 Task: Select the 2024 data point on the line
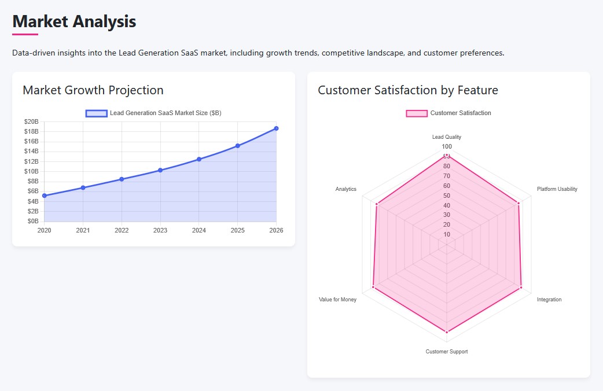coord(199,159)
